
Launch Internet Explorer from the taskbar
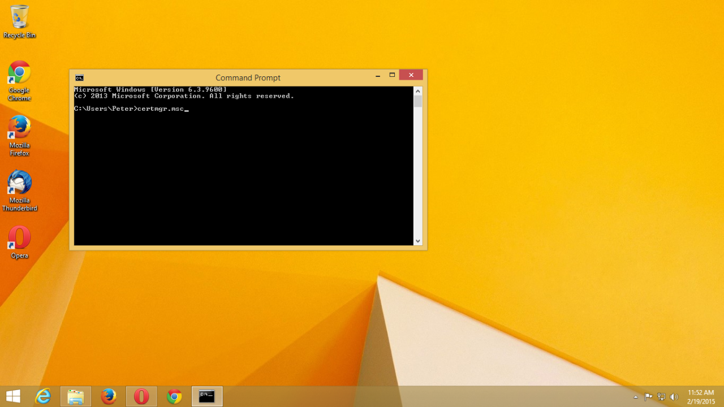click(44, 396)
